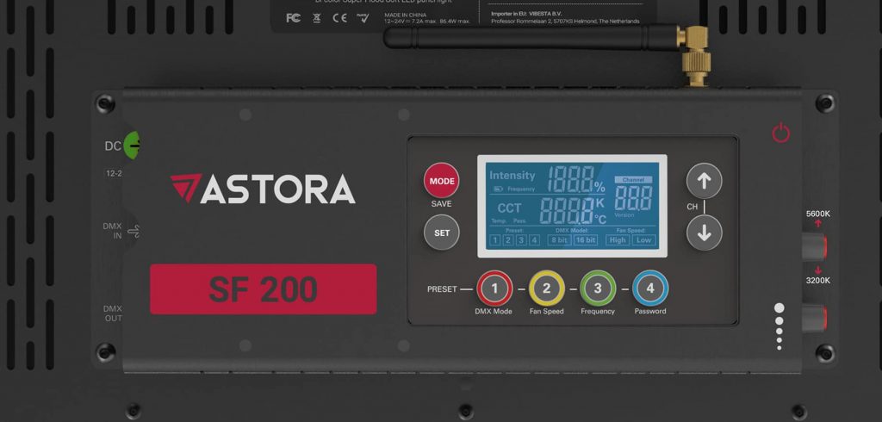The height and width of the screenshot is (422, 882).
Task: Click the ASTORA logo
Action: (262, 189)
